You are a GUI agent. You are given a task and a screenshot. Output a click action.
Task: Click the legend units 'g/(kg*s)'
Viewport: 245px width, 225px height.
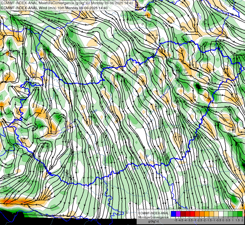click(153, 221)
